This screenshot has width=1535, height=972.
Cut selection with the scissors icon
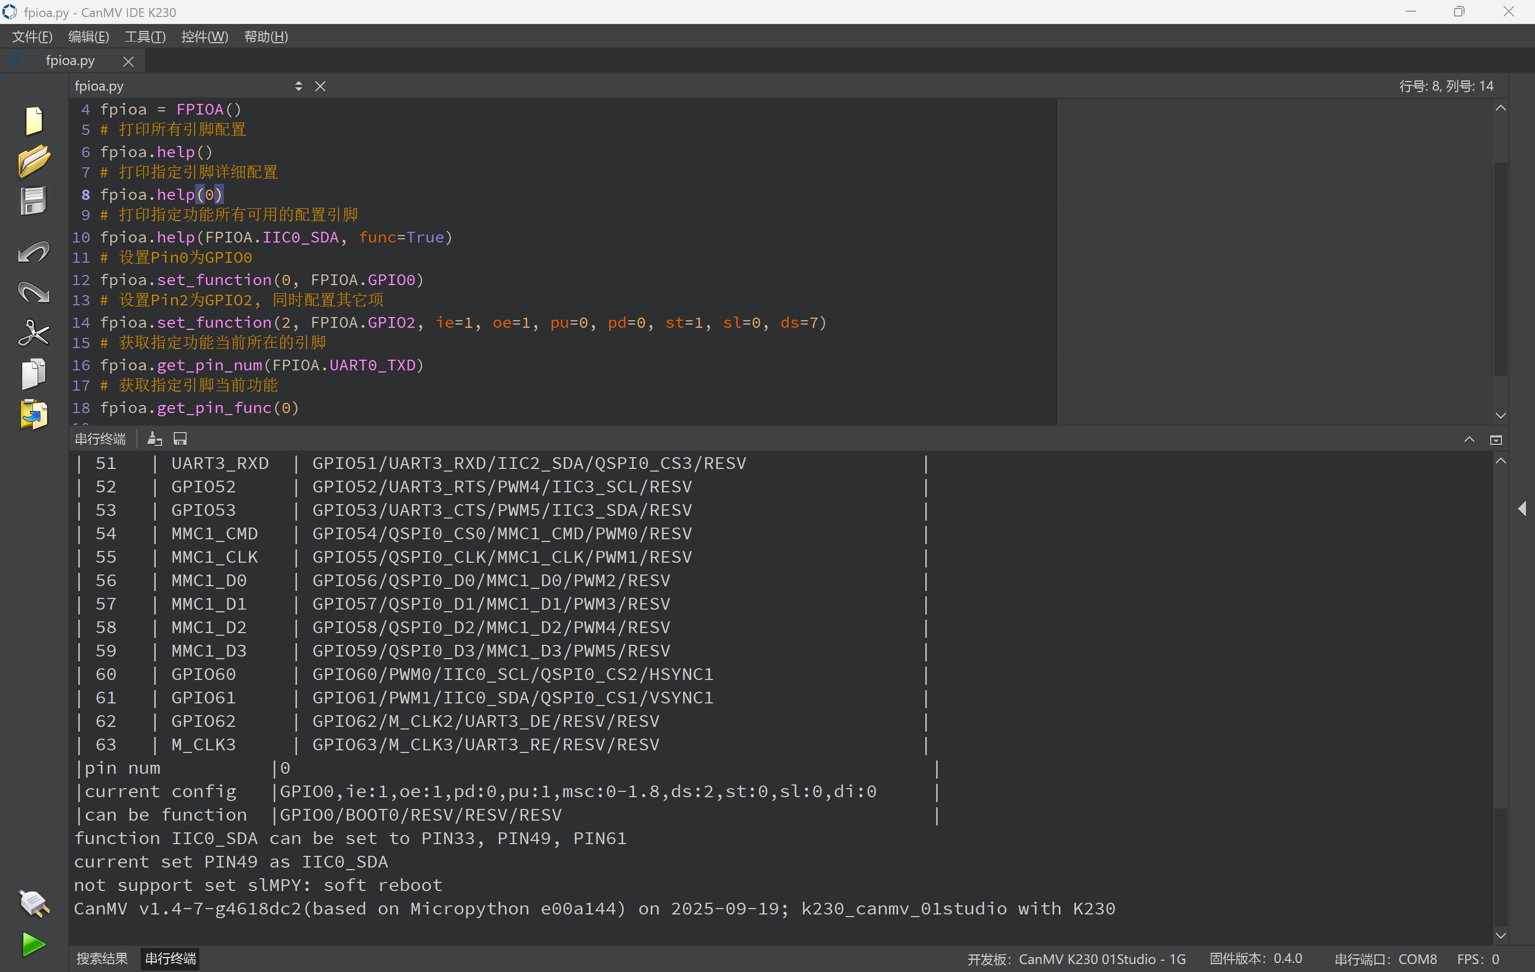click(x=33, y=333)
